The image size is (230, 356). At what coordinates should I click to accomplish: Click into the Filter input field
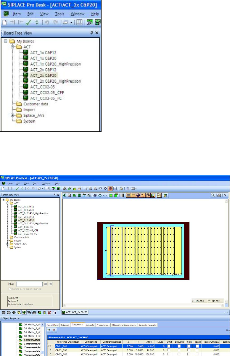[29, 283]
